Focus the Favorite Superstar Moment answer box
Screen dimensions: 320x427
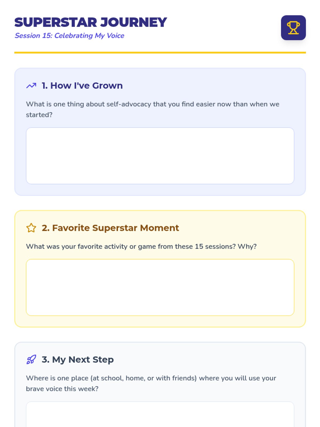click(160, 287)
